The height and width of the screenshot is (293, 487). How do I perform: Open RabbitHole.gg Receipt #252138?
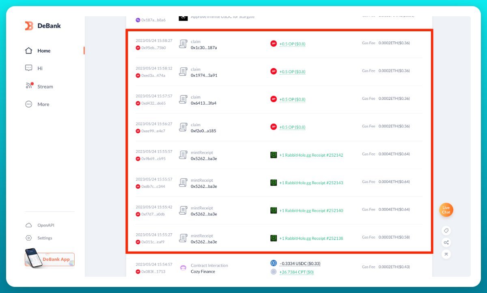pos(311,238)
